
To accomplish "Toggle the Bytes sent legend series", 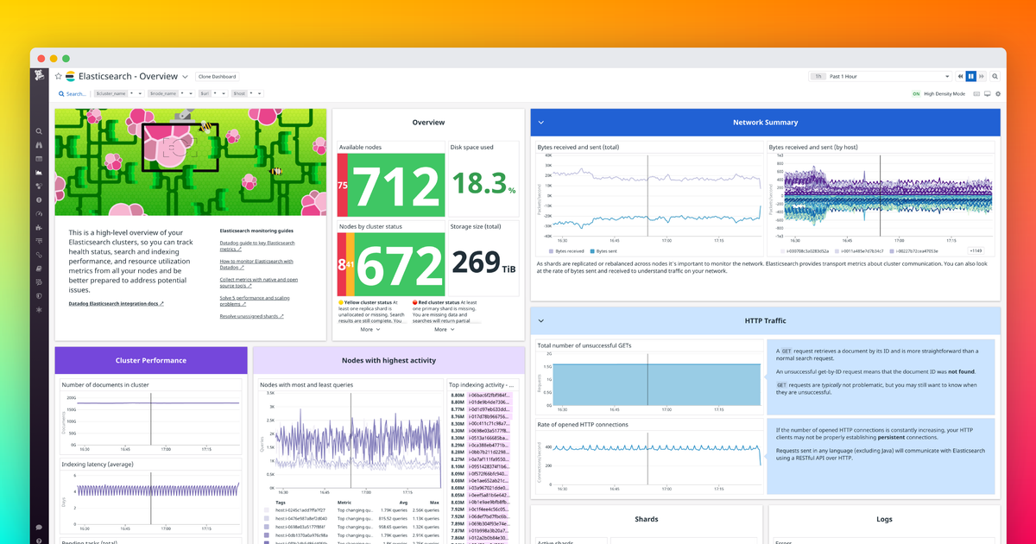I will coord(602,250).
